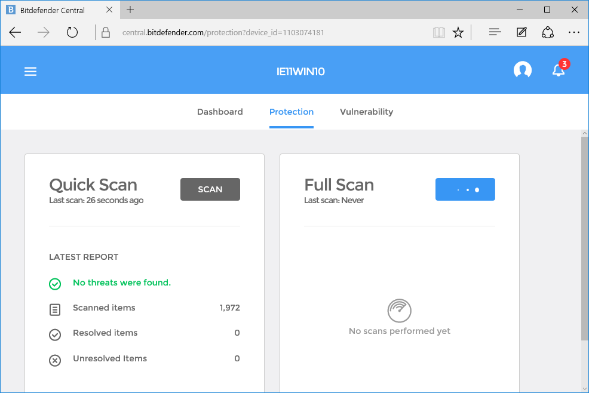Add page to favorites with star

click(x=458, y=33)
